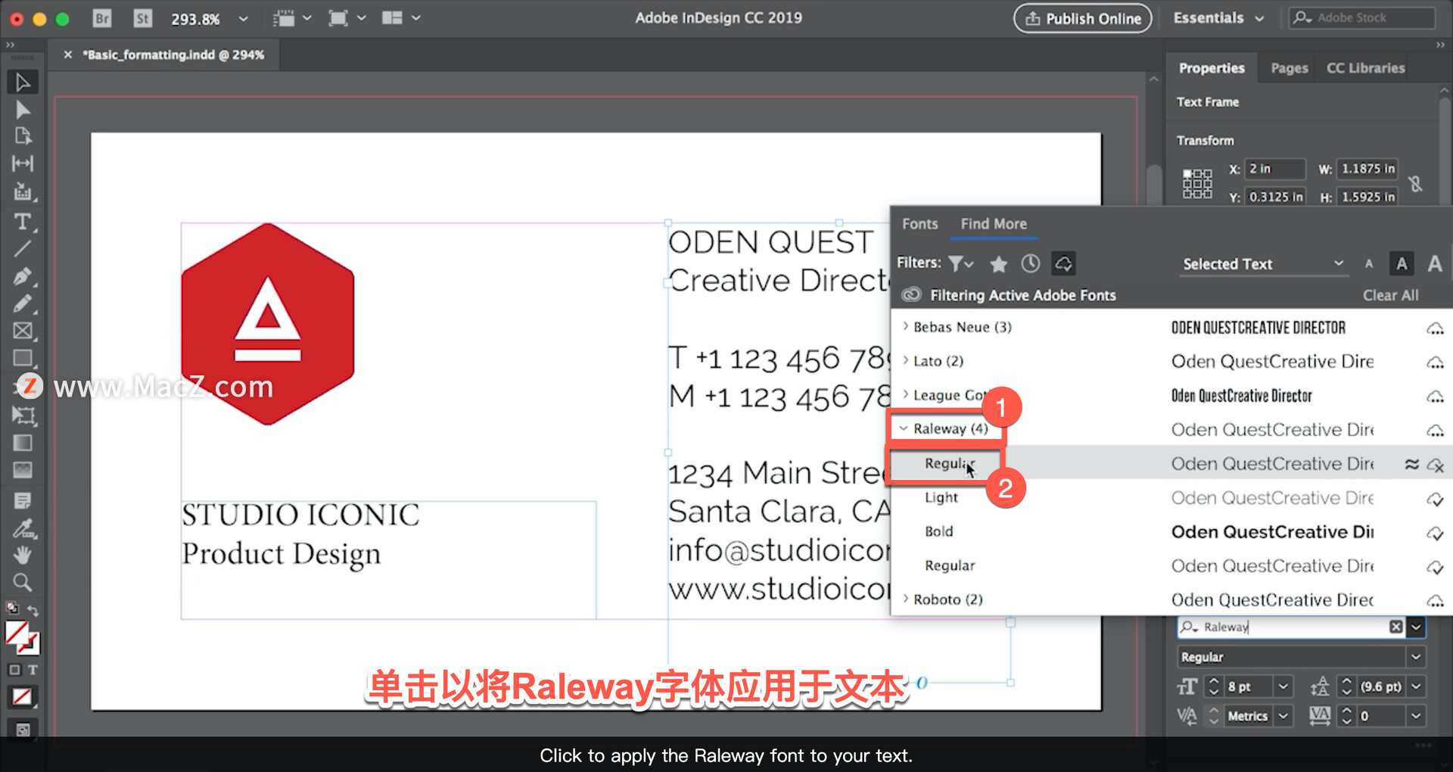This screenshot has width=1453, height=772.
Task: Choose the Rectangle Frame tool
Action: click(x=23, y=331)
